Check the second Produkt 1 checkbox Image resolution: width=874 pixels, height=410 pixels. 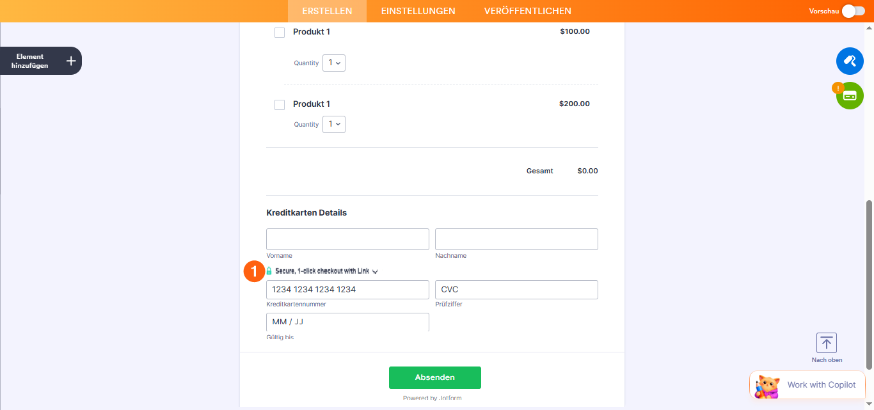(x=280, y=104)
